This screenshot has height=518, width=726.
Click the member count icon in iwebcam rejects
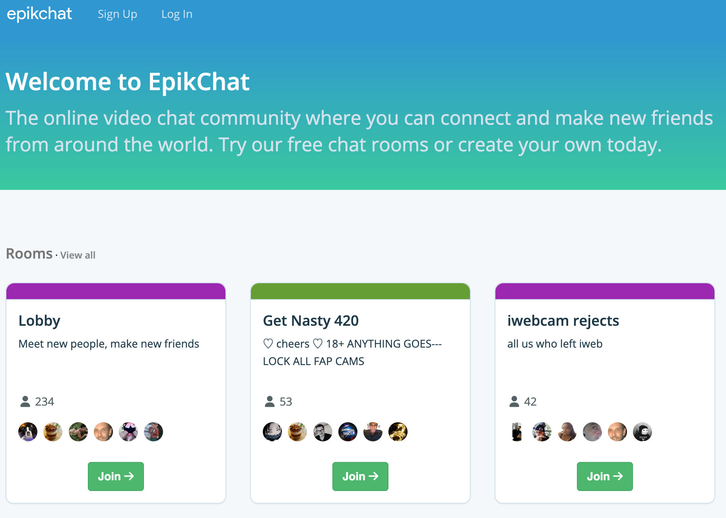tap(514, 401)
